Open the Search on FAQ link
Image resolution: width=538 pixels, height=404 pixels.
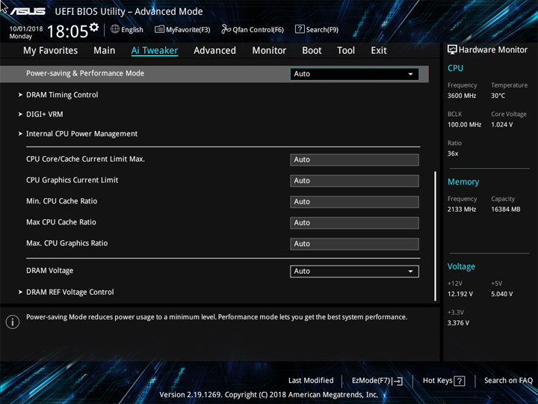508,381
